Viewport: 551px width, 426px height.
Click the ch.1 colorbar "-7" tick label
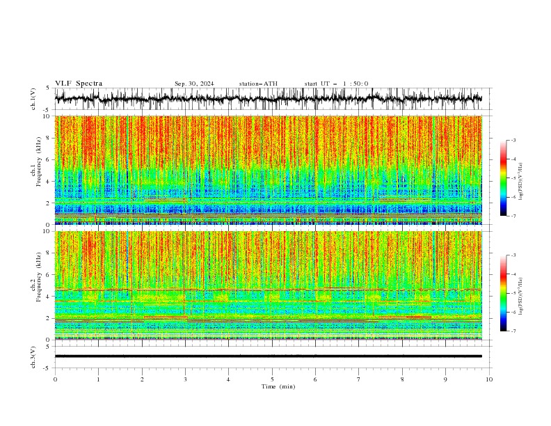[x=513, y=216]
